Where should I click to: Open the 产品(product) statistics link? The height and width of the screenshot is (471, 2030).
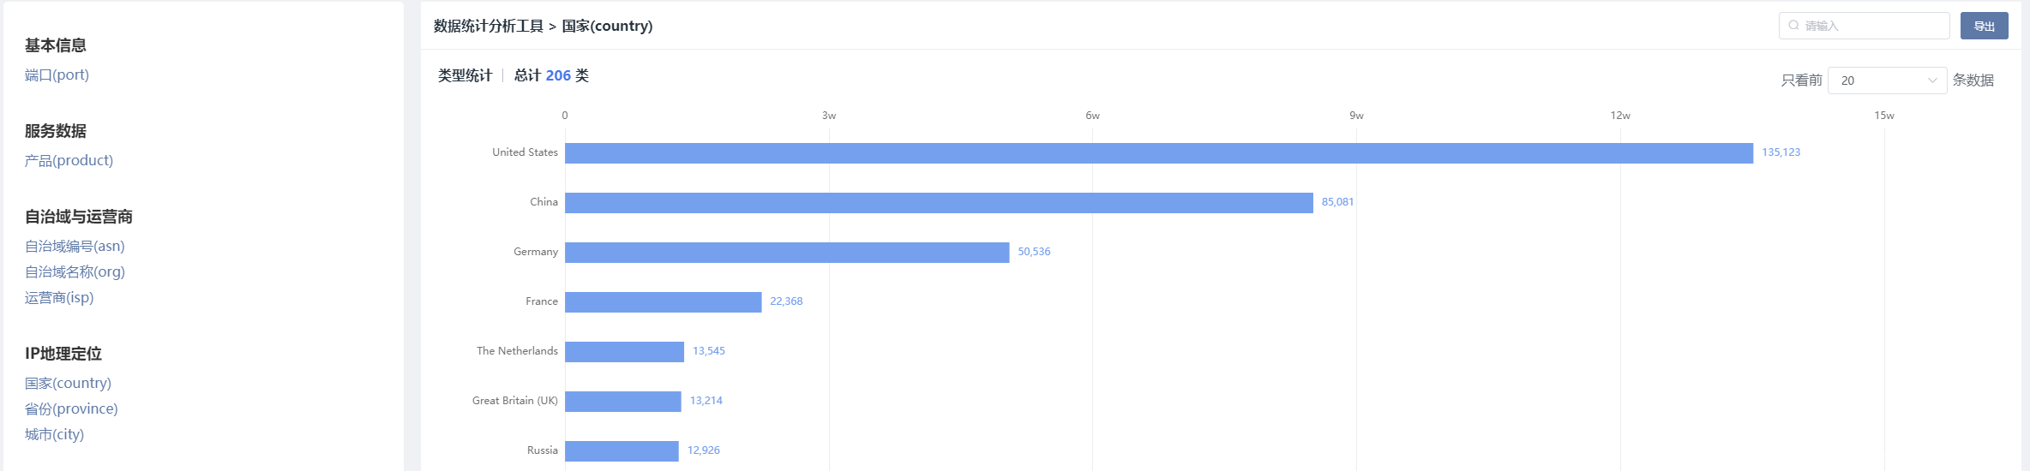click(x=69, y=161)
